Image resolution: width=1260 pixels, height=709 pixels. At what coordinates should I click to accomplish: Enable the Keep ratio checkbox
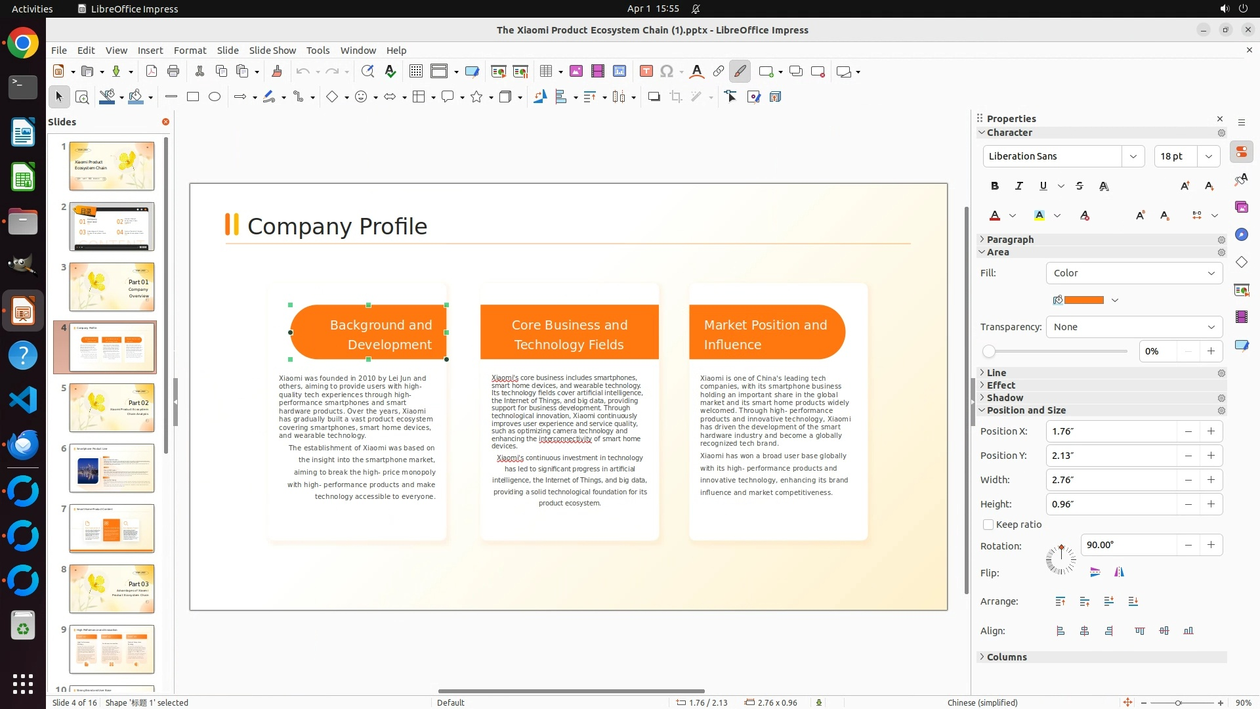[x=988, y=525]
